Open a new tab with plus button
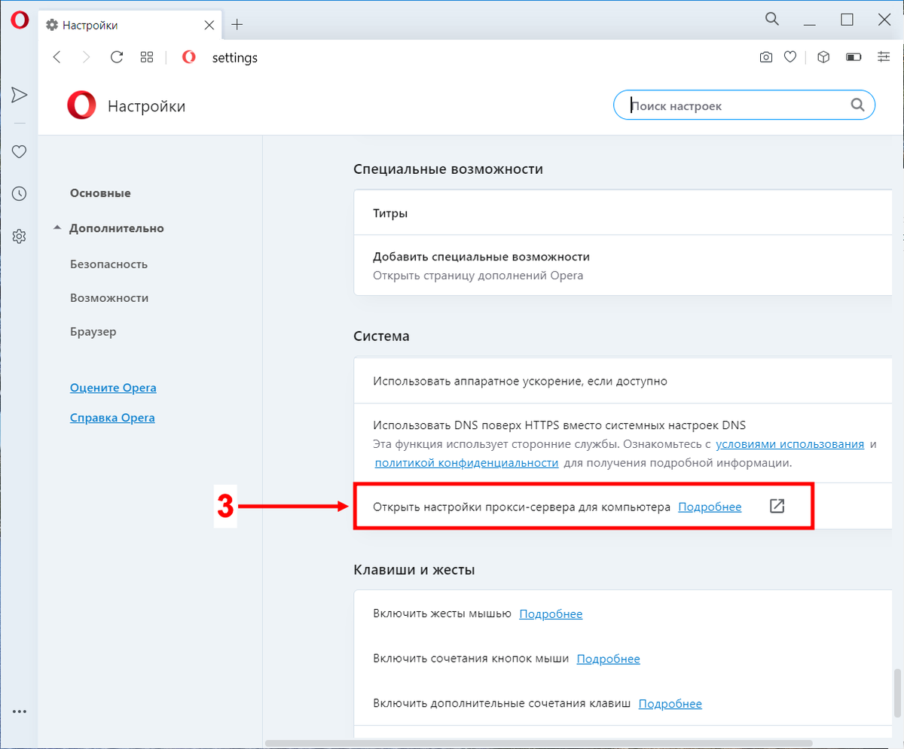904x749 pixels. point(237,24)
